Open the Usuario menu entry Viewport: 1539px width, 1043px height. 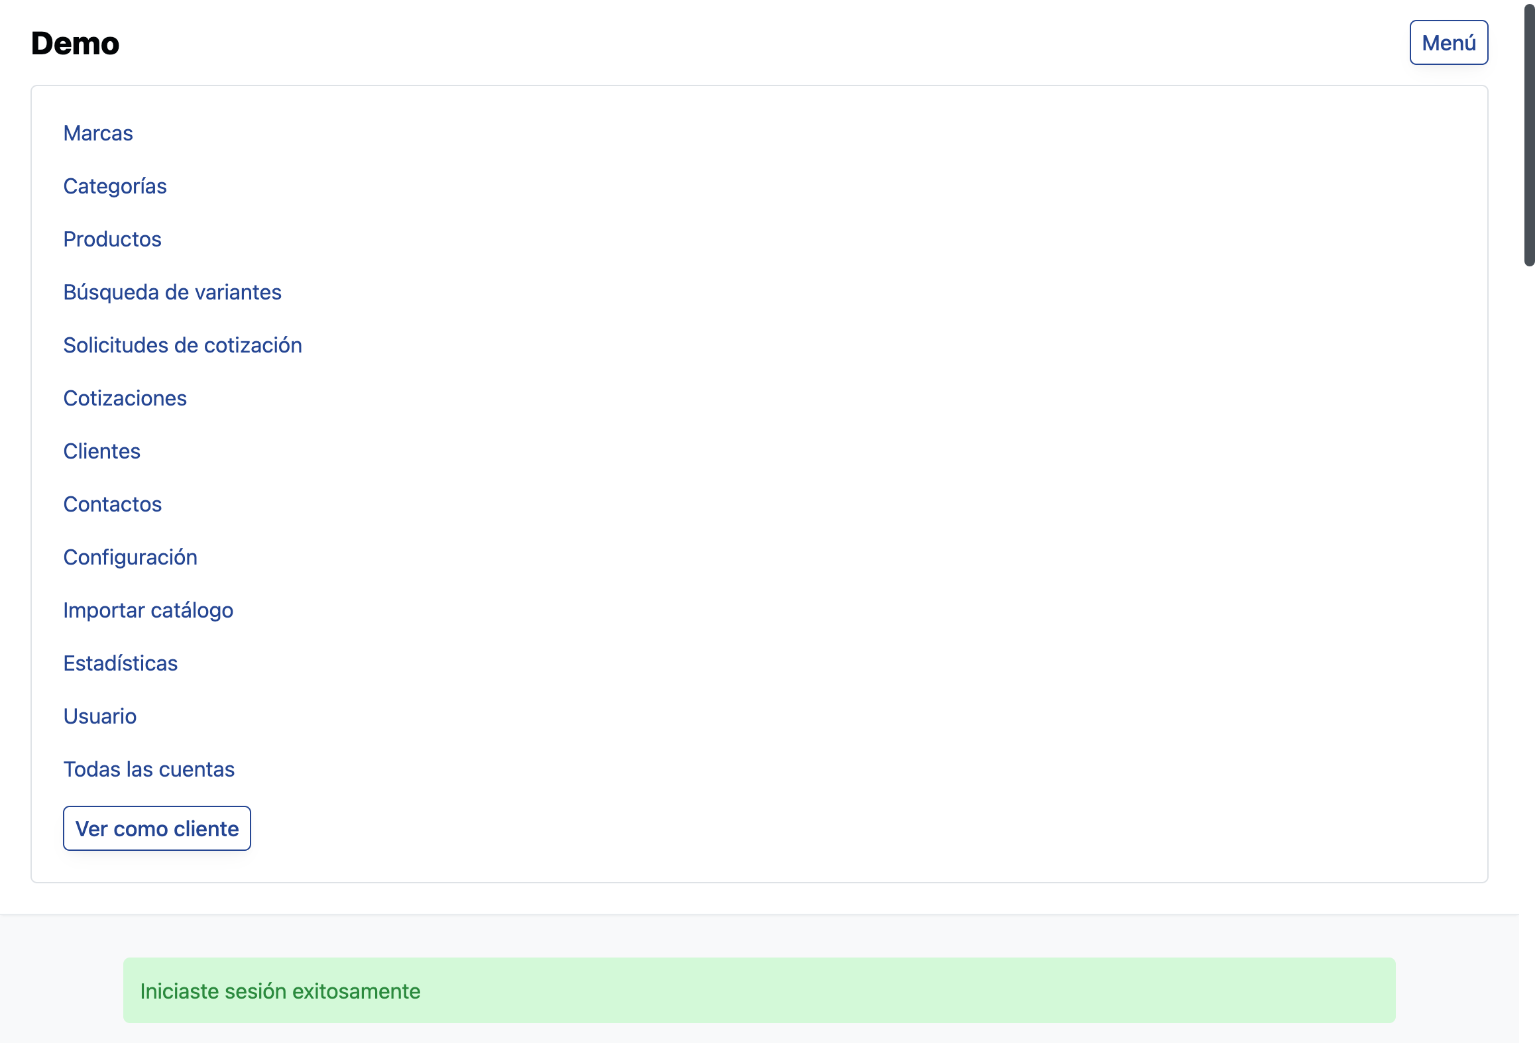(99, 716)
